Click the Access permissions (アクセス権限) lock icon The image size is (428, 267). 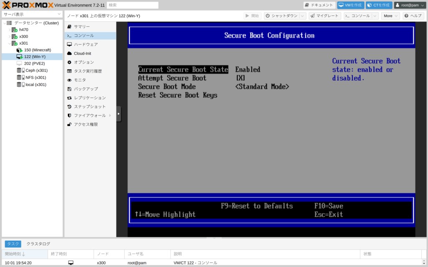(x=69, y=124)
